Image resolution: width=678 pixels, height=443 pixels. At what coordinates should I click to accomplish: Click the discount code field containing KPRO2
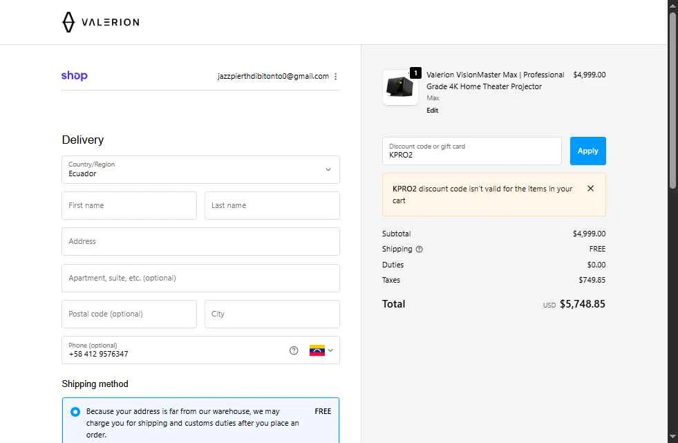tap(472, 151)
